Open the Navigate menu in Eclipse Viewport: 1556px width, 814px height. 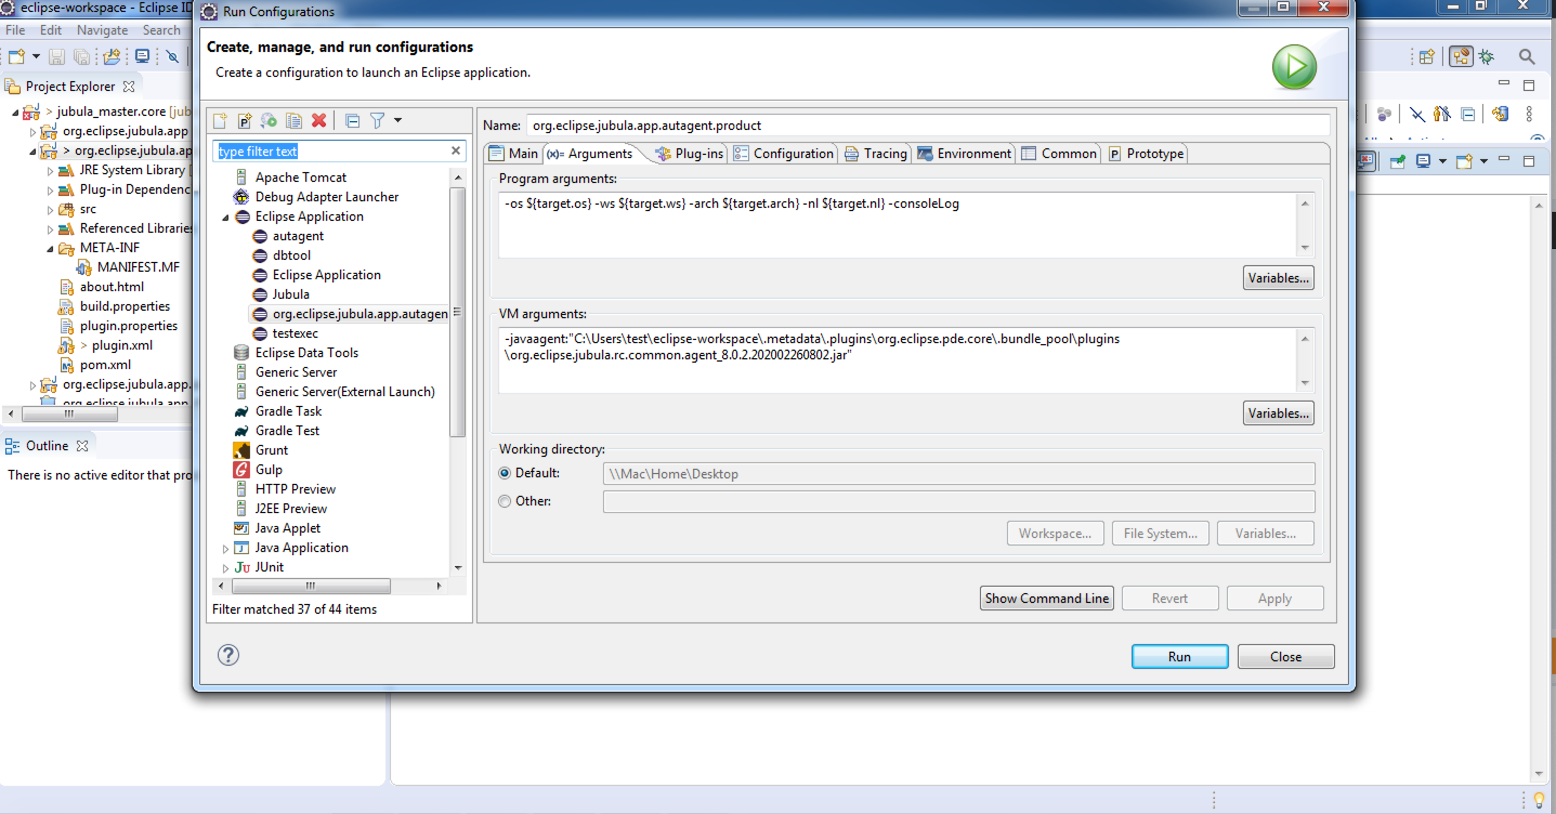pyautogui.click(x=102, y=30)
